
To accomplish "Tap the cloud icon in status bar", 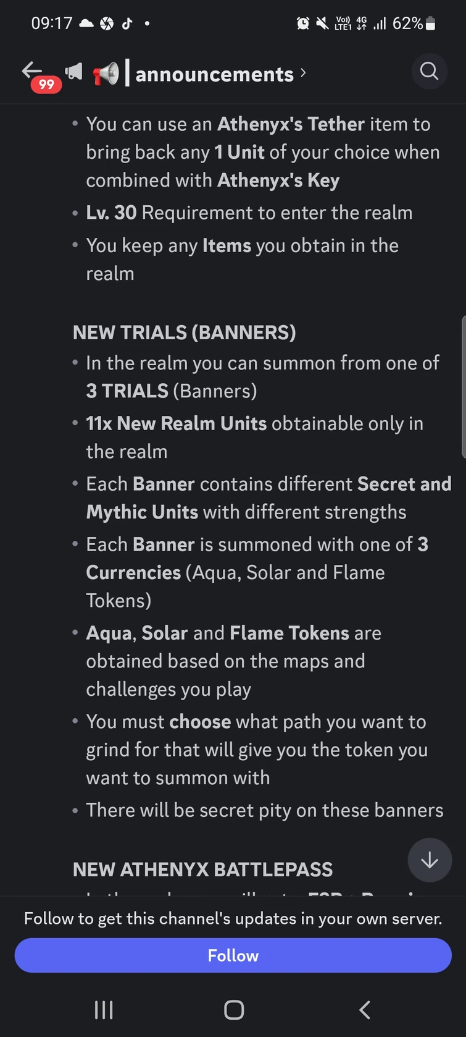I will click(x=86, y=23).
